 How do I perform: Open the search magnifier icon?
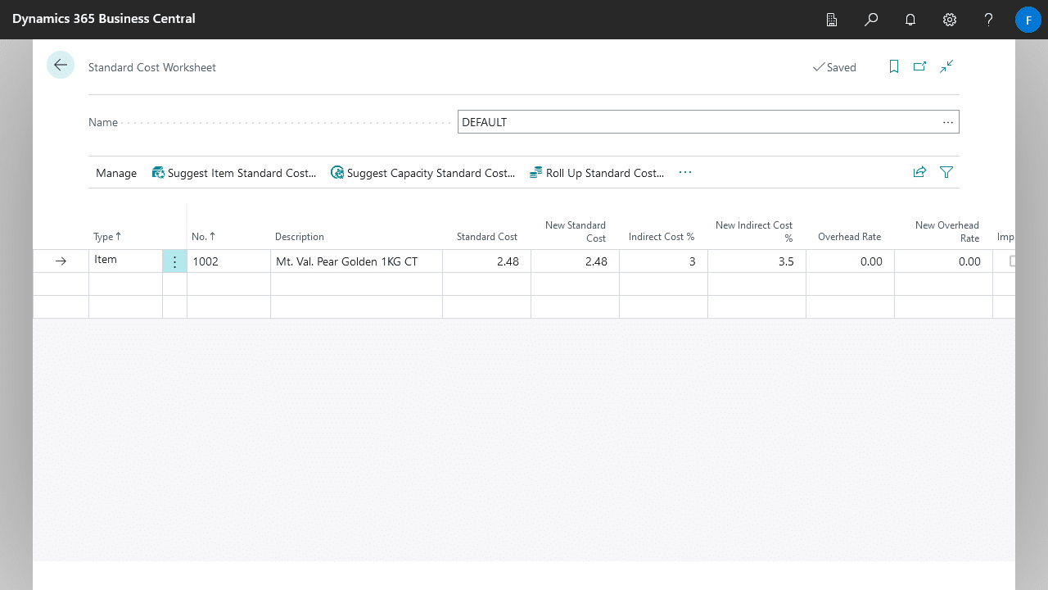871,20
